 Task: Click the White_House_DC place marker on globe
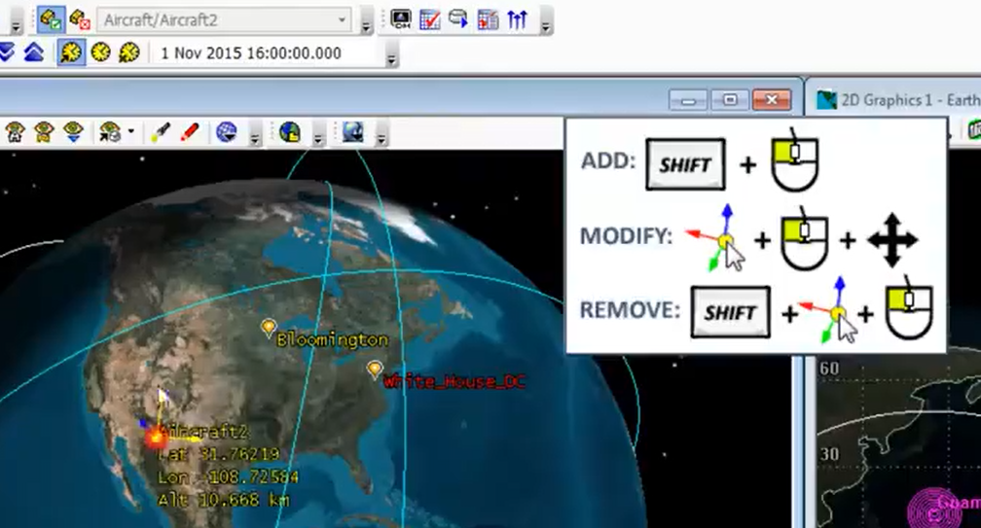[374, 370]
